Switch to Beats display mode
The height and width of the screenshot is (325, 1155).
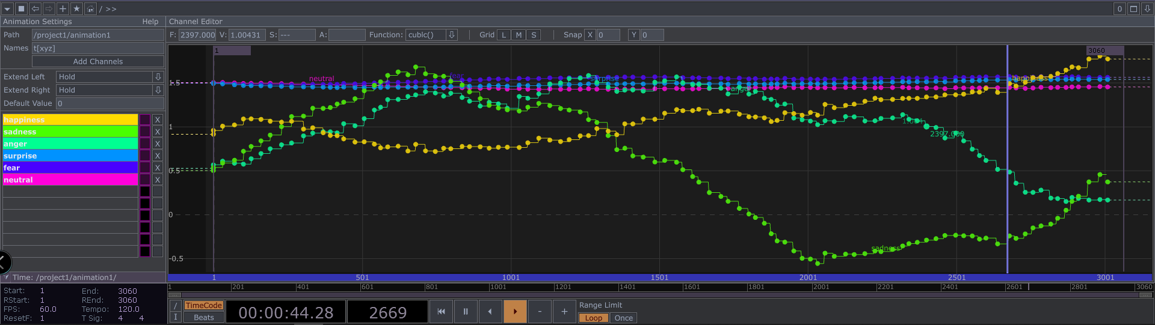pyautogui.click(x=204, y=318)
